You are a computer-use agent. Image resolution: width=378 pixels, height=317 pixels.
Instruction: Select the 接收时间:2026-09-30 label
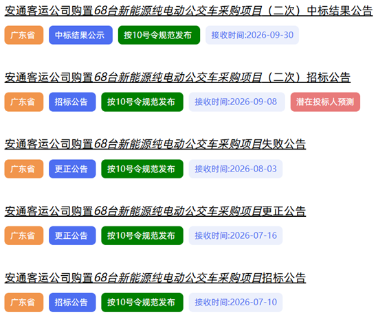click(252, 35)
